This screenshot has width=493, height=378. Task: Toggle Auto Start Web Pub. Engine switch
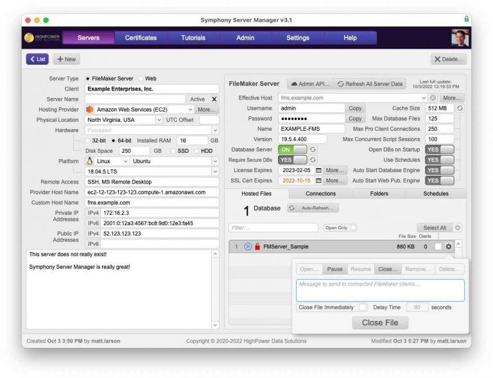pos(440,181)
